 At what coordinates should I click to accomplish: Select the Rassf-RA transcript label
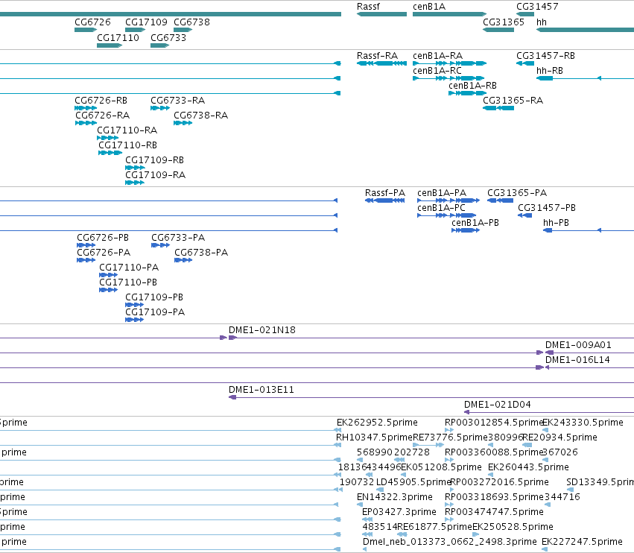(377, 55)
